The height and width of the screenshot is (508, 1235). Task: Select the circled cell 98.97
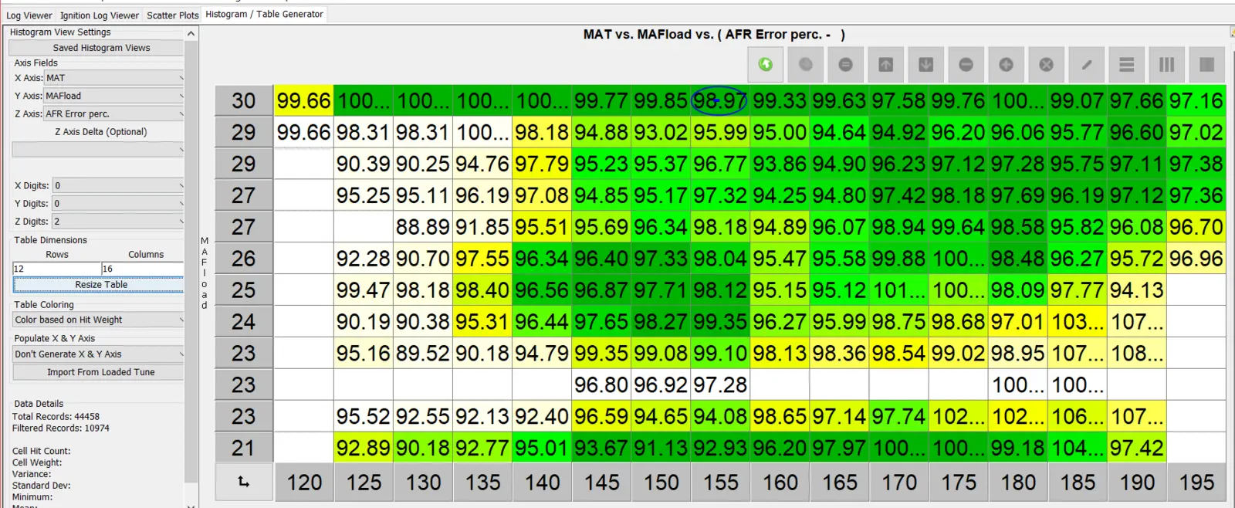point(720,101)
